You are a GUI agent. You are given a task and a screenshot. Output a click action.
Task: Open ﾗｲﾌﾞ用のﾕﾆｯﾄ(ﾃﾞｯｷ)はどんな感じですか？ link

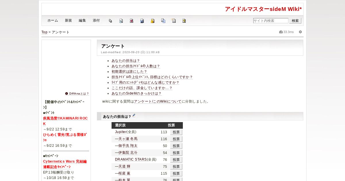tap(145, 83)
